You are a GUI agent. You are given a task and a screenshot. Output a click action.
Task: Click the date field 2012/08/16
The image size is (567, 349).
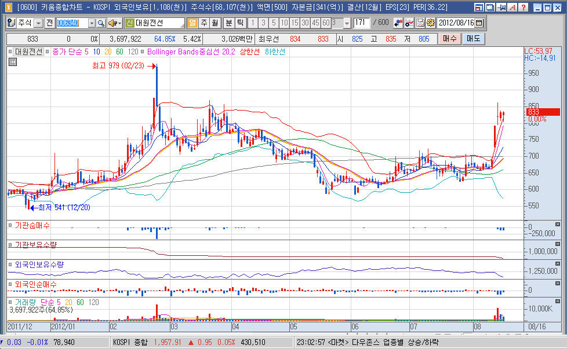pos(456,23)
